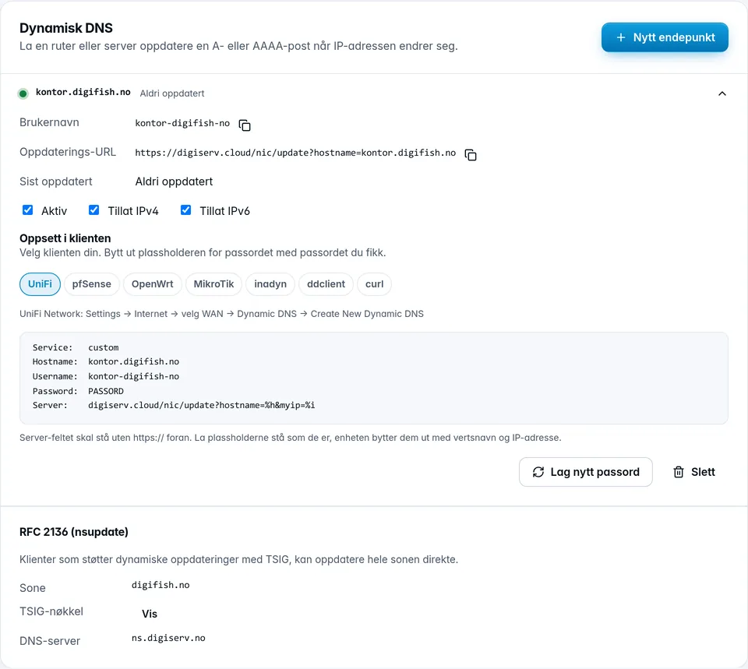748x669 pixels.
Task: Switch to the pfSense client tab
Action: 92,284
